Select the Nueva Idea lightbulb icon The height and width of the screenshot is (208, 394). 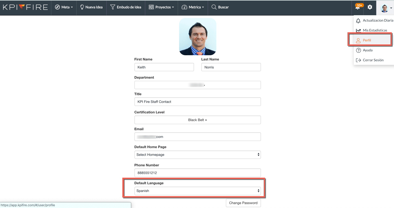(81, 7)
